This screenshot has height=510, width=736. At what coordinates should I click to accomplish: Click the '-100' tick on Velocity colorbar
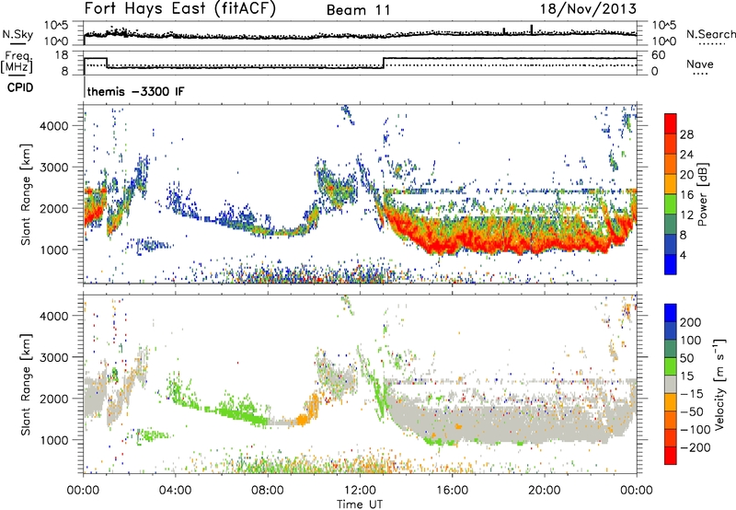(696, 429)
